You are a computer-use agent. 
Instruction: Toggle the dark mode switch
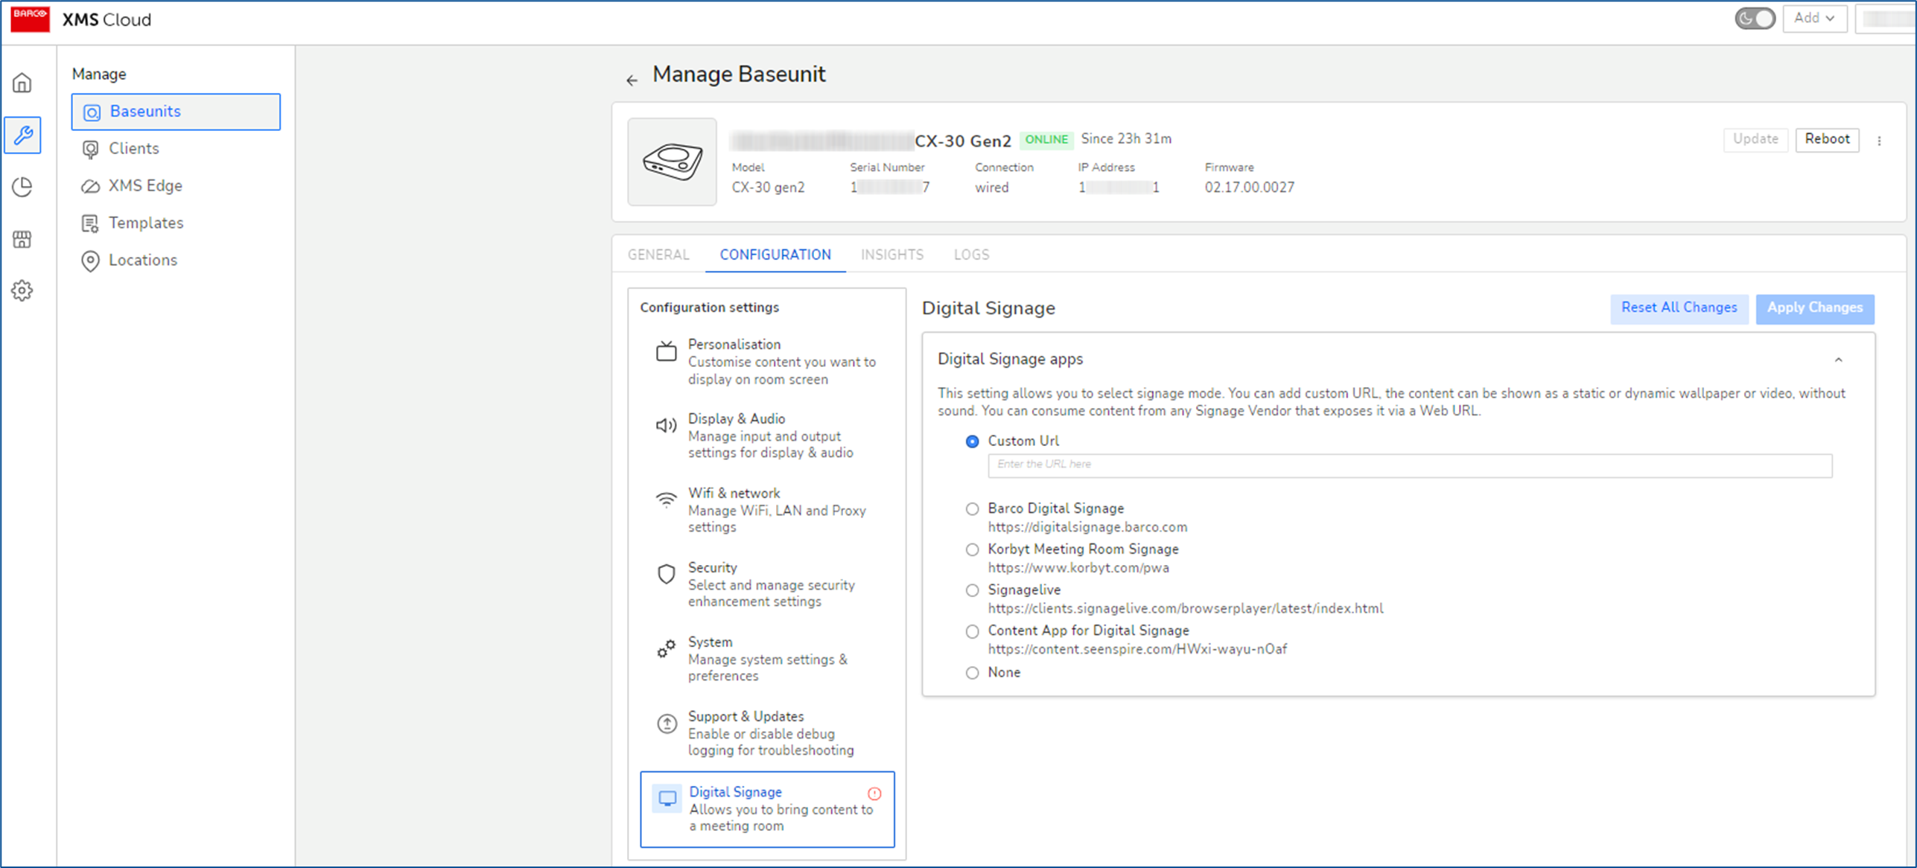[1755, 19]
